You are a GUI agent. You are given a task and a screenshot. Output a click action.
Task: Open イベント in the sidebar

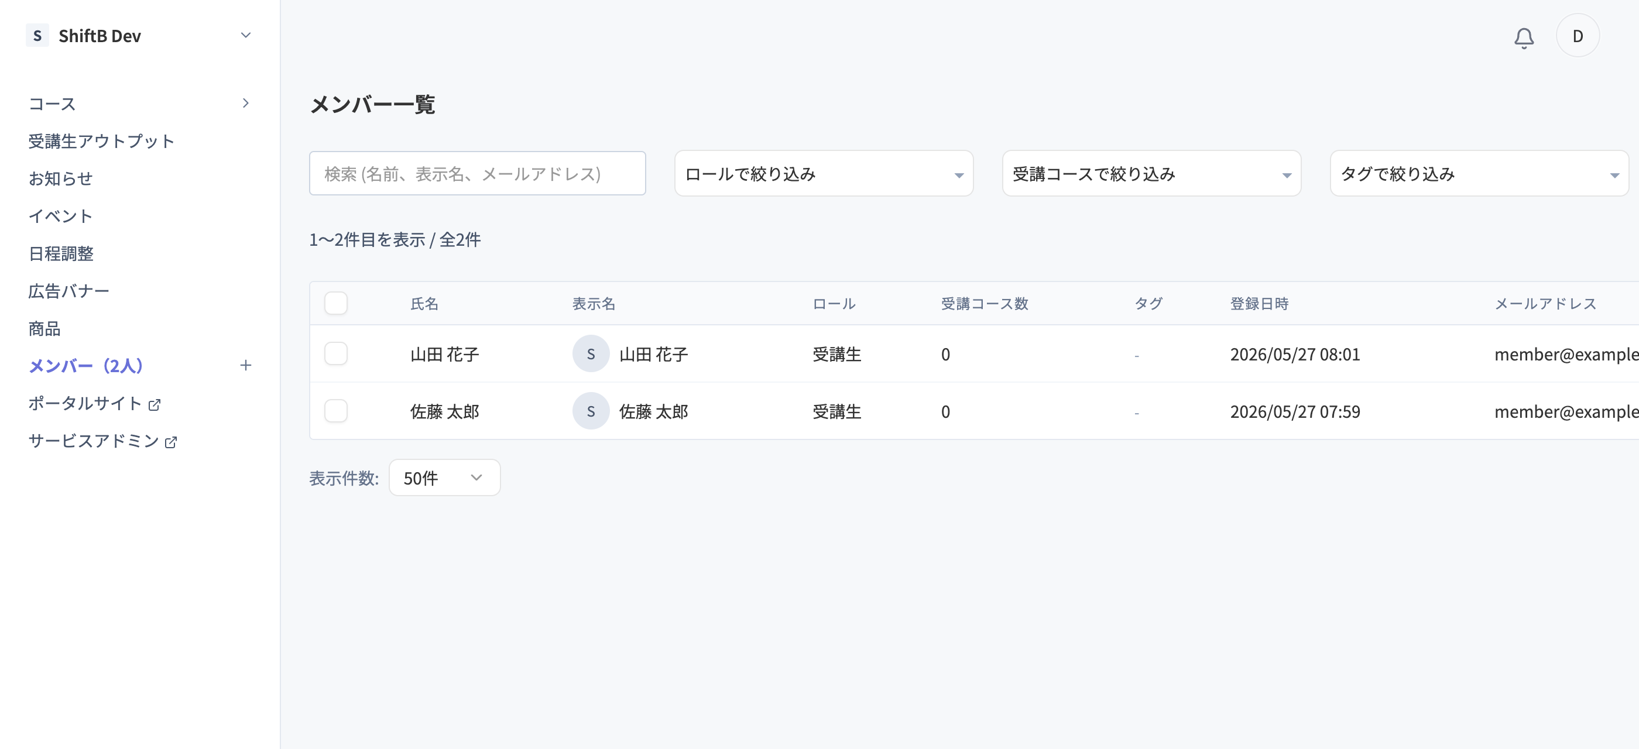[60, 216]
